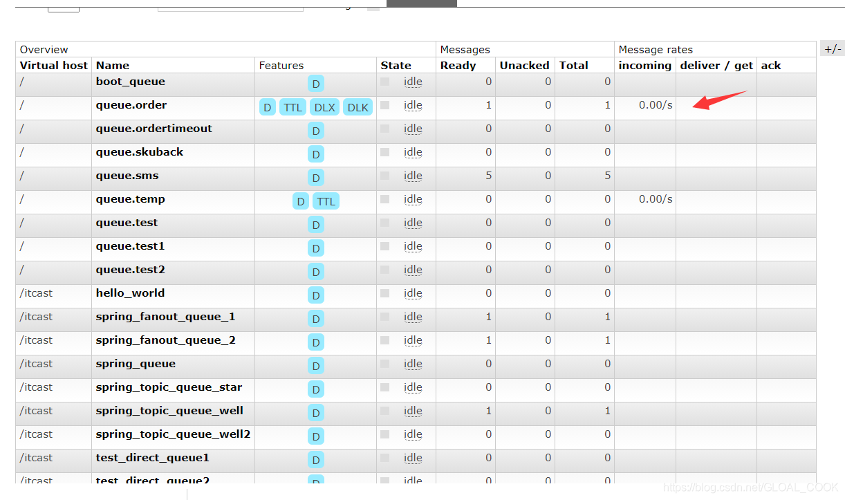
Task: Sort by Unacked messages header
Action: (x=525, y=65)
